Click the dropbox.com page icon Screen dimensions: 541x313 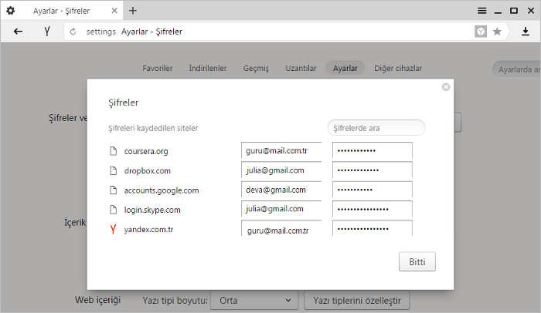[x=113, y=170]
